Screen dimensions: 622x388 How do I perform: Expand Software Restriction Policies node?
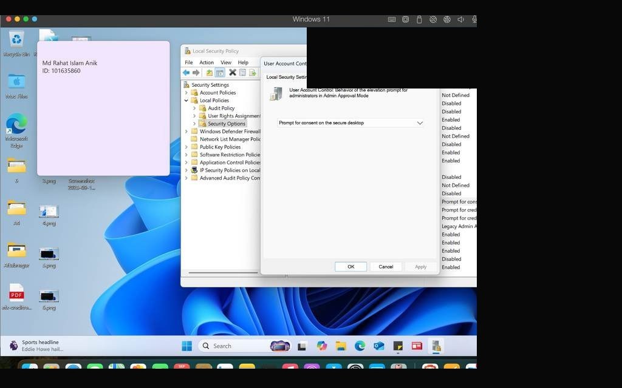point(186,155)
